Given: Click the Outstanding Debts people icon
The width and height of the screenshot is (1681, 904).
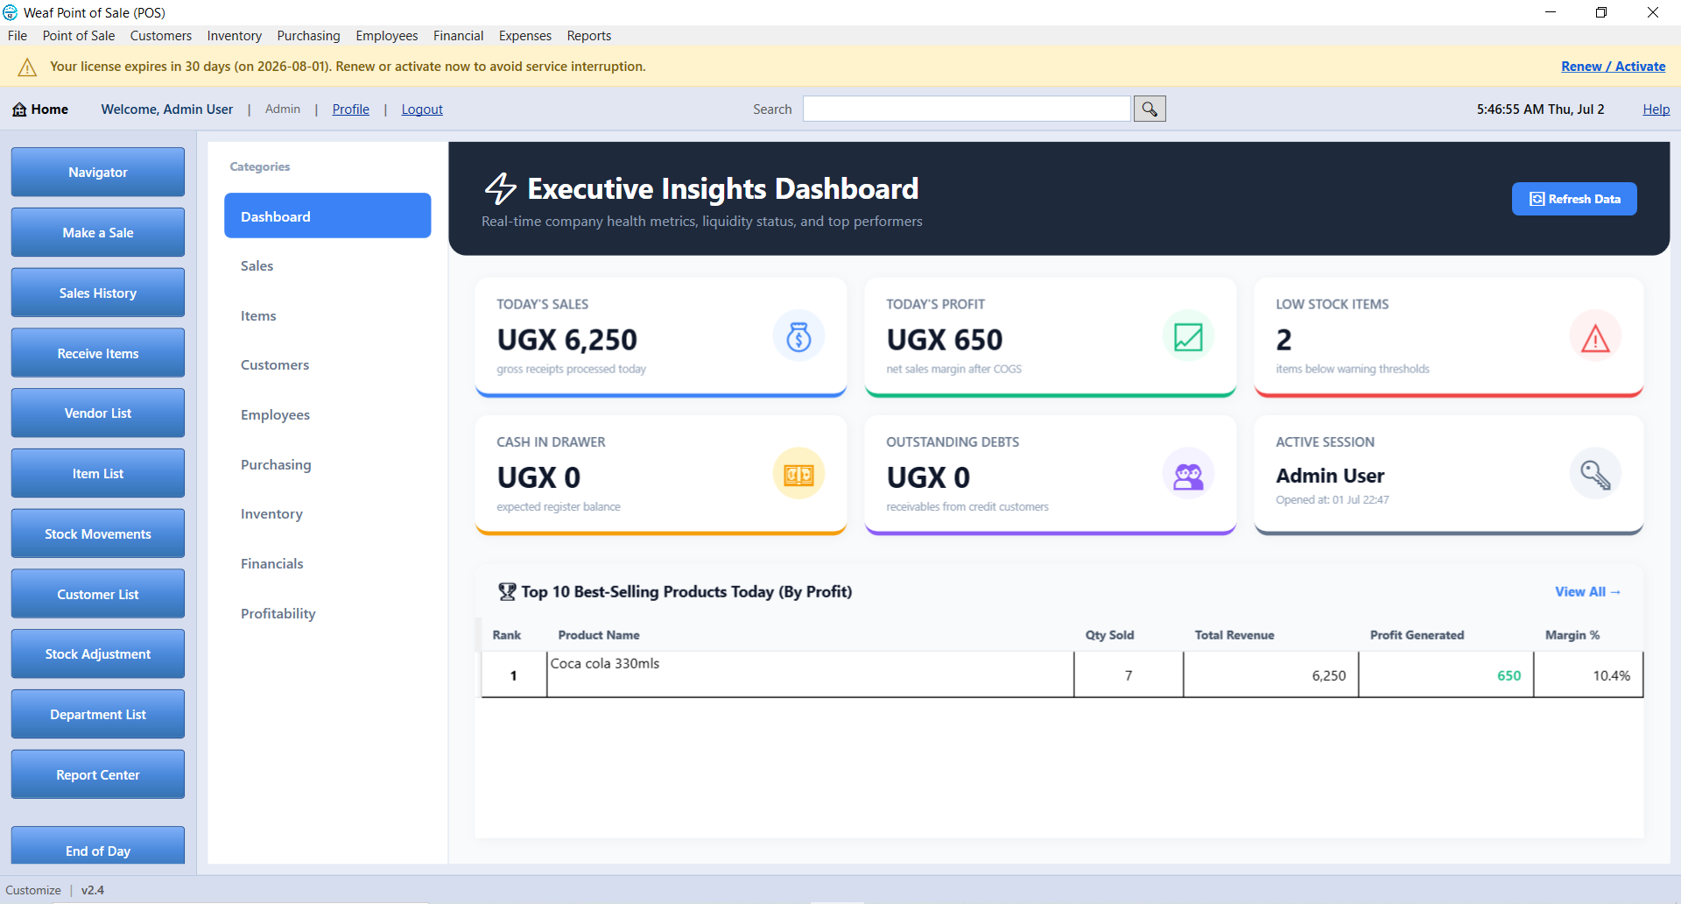Looking at the screenshot, I should tap(1188, 474).
